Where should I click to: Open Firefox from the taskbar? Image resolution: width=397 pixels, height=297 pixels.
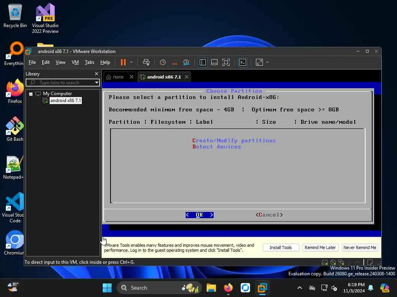click(x=228, y=288)
